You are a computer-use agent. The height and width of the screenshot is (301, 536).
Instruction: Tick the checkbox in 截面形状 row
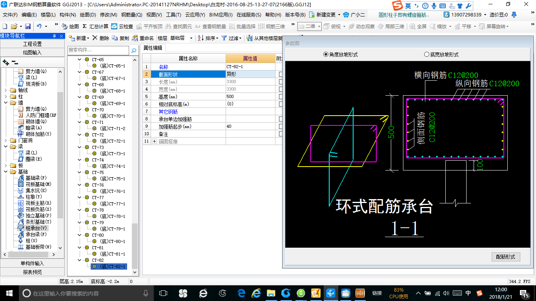[x=281, y=74]
